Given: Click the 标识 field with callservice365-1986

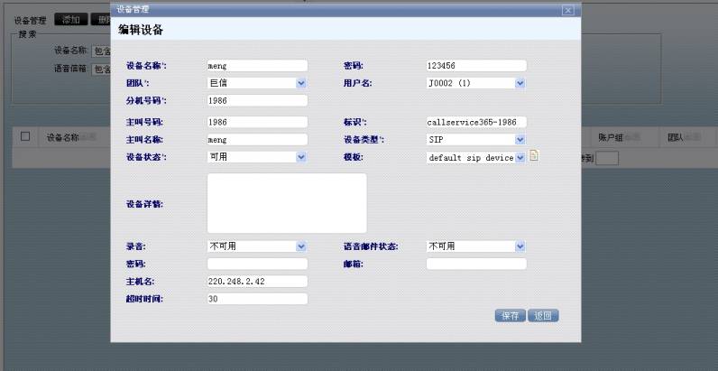Looking at the screenshot, I should (x=475, y=122).
